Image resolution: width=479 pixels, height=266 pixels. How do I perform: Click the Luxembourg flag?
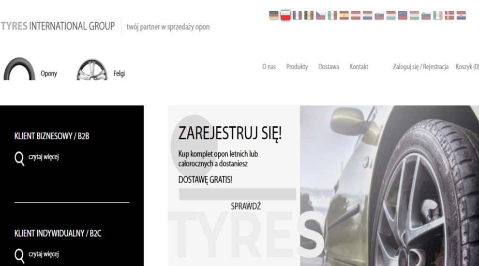coord(391,15)
